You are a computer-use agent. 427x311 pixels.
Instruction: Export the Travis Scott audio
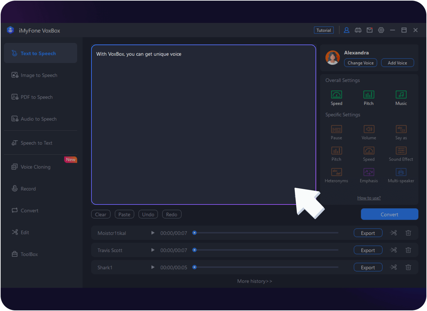(x=368, y=250)
